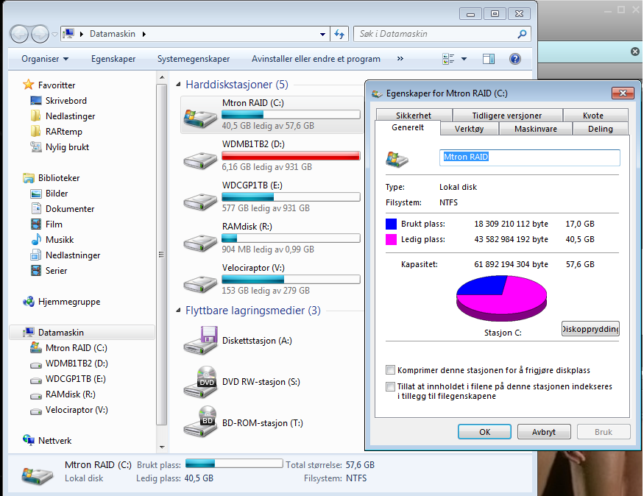Click Systemegenskaper in the toolbar
The width and height of the screenshot is (644, 496).
click(194, 59)
